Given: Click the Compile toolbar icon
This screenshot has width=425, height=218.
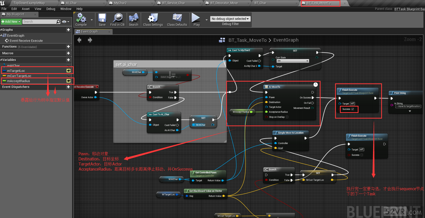Looking at the screenshot, I should click(x=81, y=18).
